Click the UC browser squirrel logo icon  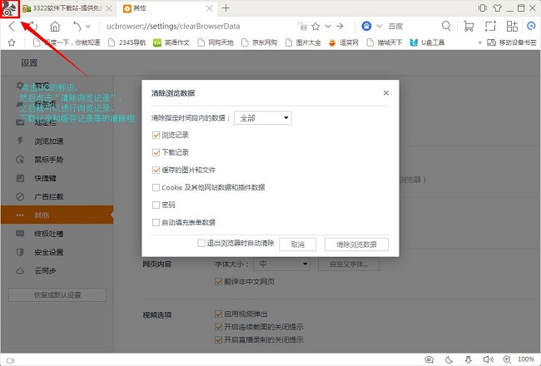(12, 8)
